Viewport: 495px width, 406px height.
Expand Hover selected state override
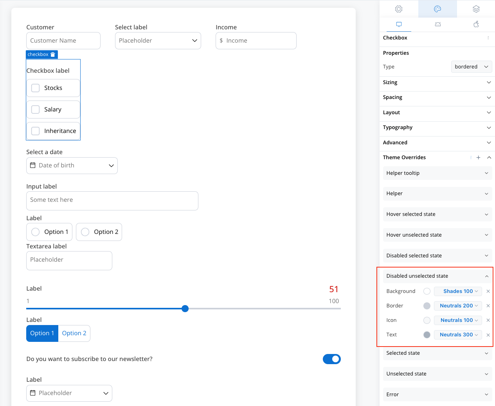coord(437,214)
